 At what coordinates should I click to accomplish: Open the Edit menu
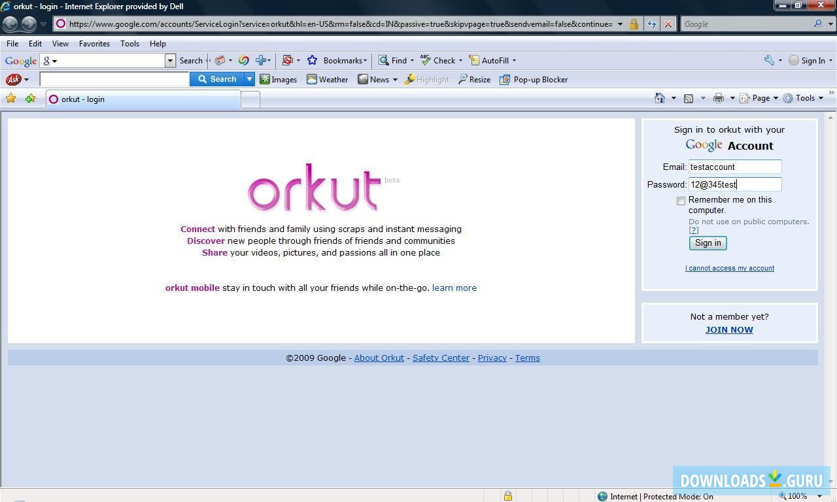coord(35,44)
